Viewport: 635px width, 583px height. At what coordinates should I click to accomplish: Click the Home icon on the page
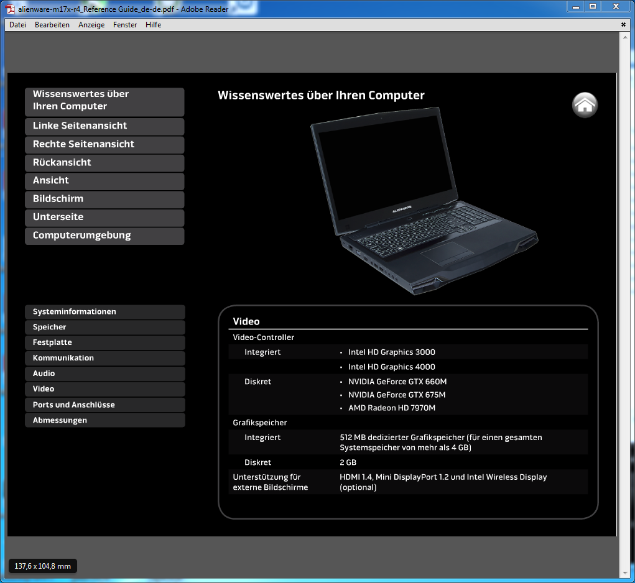[x=585, y=105]
